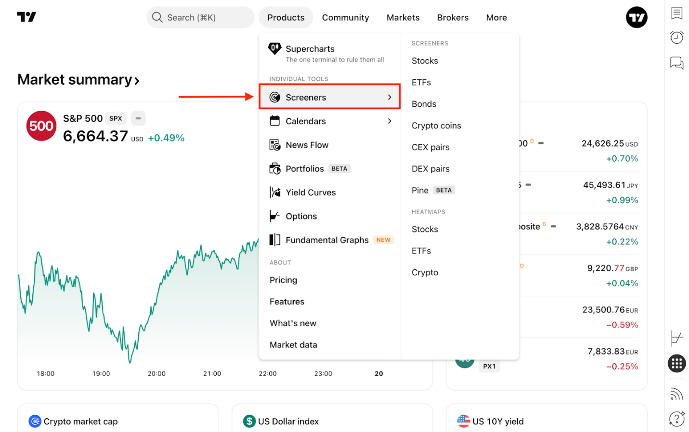Click the Fundamental Graphs icon
This screenshot has height=432, width=689.
tap(274, 240)
